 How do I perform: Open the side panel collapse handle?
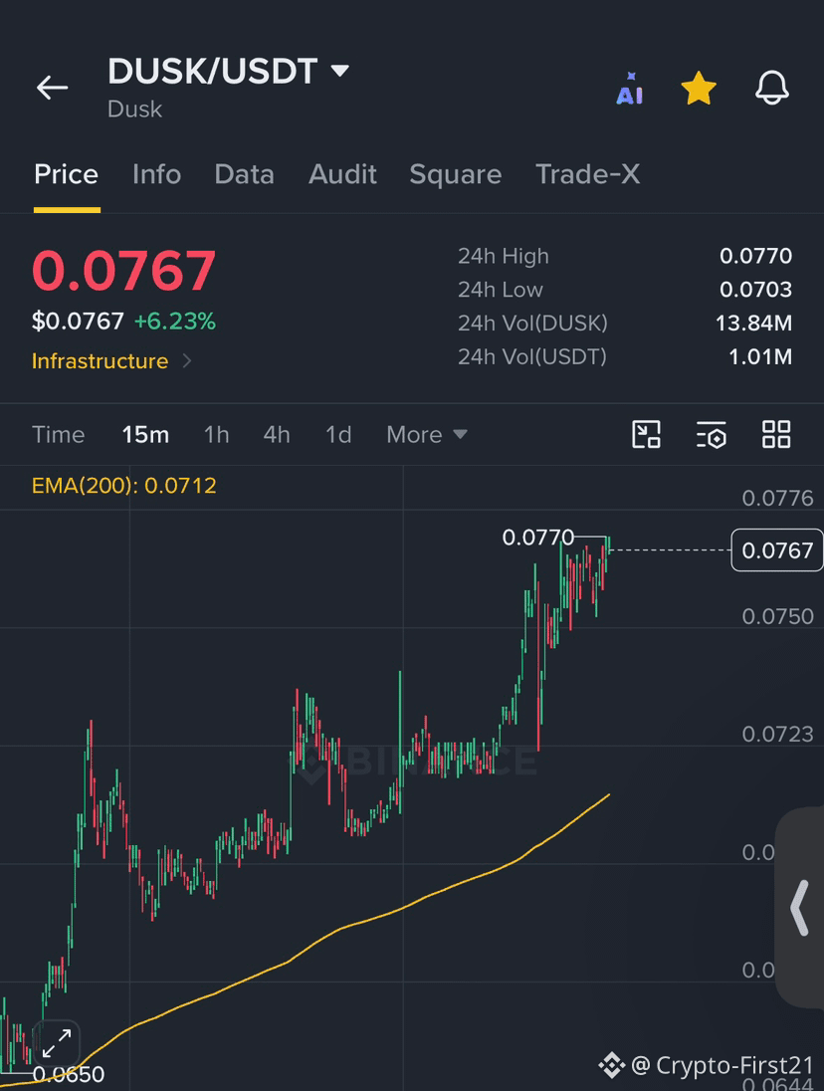click(800, 907)
